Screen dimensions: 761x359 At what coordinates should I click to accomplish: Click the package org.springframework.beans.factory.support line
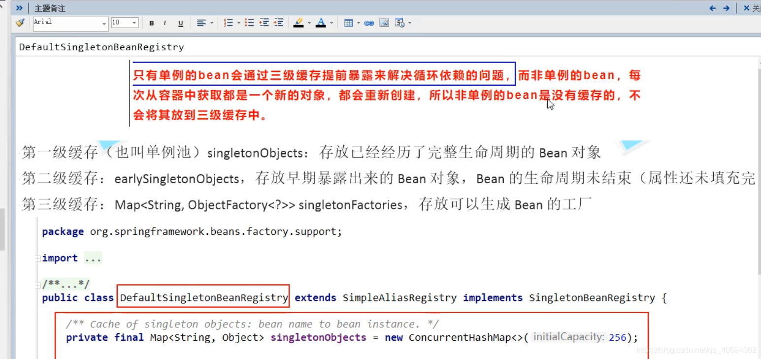(x=192, y=231)
